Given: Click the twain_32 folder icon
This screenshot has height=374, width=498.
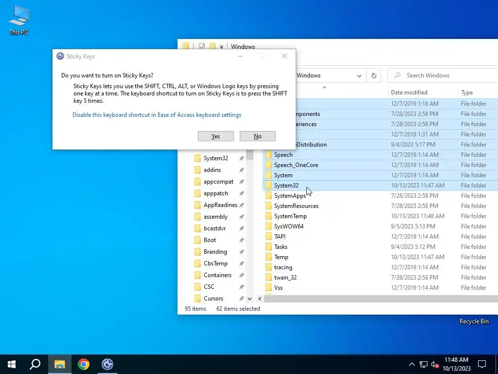Looking at the screenshot, I should tap(268, 277).
